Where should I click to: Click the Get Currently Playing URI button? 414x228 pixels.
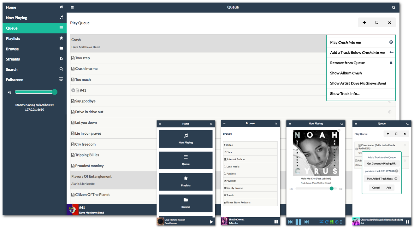click(382, 163)
